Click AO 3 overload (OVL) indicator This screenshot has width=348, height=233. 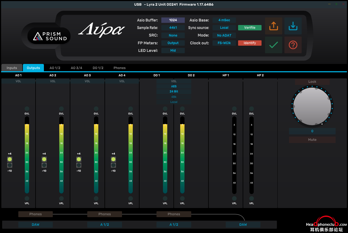coord(96,109)
